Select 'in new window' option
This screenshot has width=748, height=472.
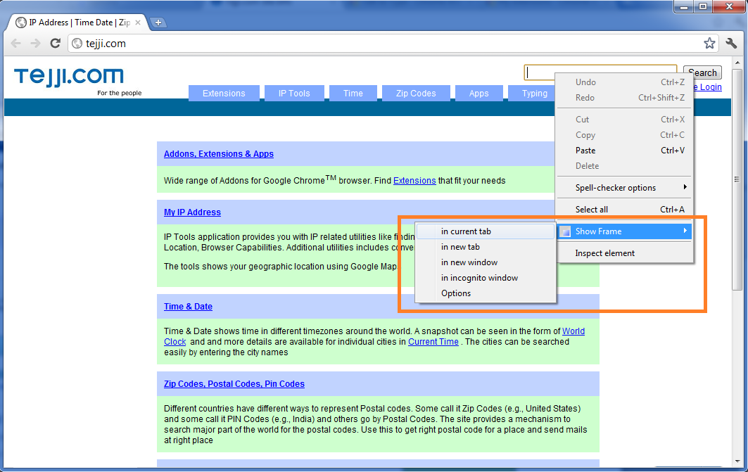(x=486, y=262)
